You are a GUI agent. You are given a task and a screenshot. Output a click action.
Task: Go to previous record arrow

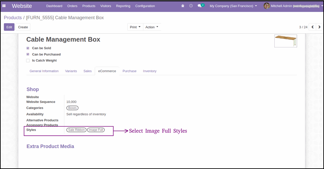(x=313, y=27)
